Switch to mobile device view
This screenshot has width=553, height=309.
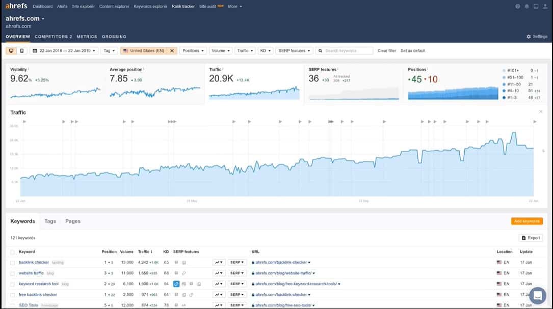click(x=21, y=51)
